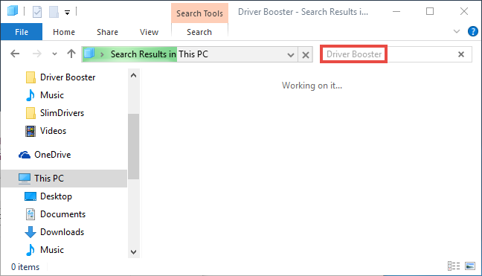Open Downloads folder in the sidebar
The image size is (482, 276).
coord(62,232)
